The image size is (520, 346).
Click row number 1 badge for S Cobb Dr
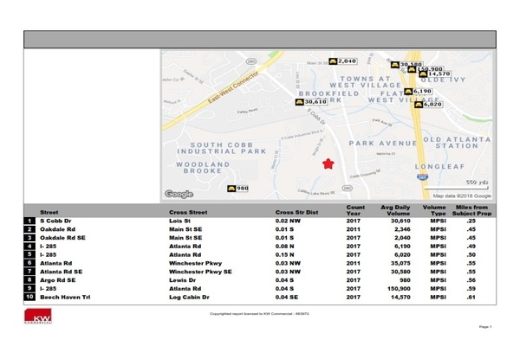click(29, 221)
